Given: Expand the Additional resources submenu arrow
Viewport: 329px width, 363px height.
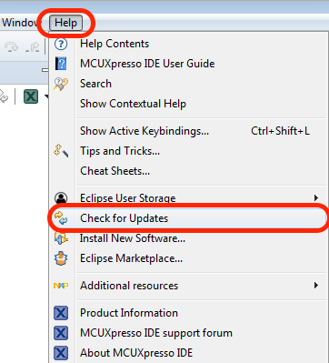Looking at the screenshot, I should click(316, 286).
